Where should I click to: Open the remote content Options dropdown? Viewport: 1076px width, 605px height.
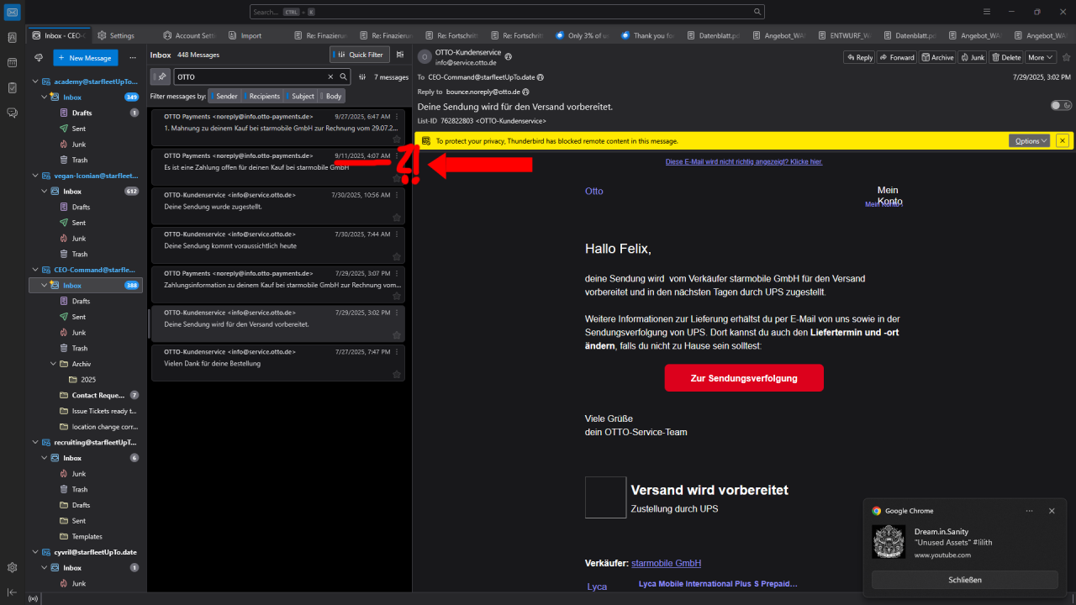point(1030,141)
